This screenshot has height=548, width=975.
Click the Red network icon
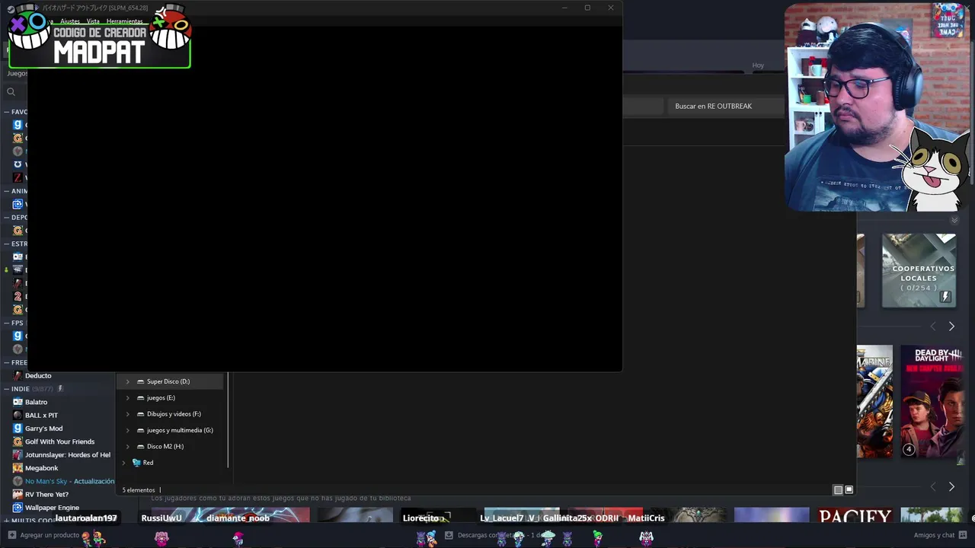click(137, 463)
